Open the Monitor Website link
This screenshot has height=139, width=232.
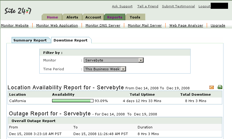pyautogui.click(x=15, y=25)
